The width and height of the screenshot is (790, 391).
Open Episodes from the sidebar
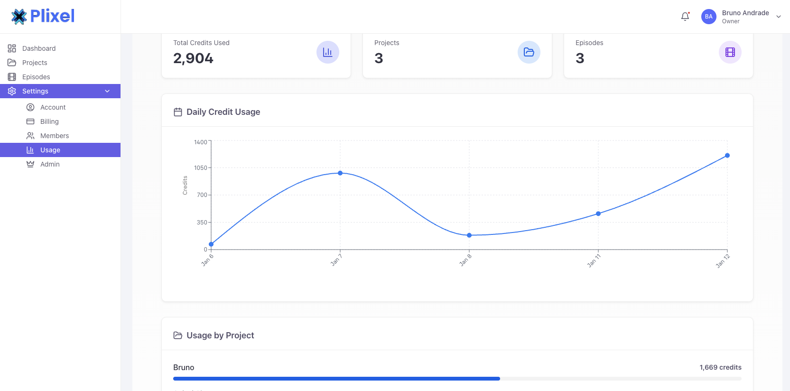[x=36, y=77]
